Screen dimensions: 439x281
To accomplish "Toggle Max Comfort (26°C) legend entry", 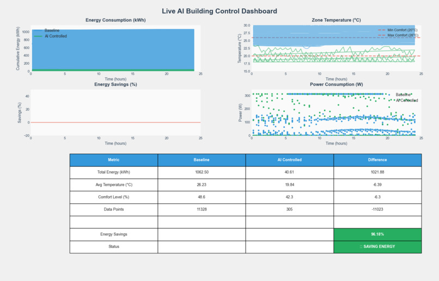I will coord(398,35).
